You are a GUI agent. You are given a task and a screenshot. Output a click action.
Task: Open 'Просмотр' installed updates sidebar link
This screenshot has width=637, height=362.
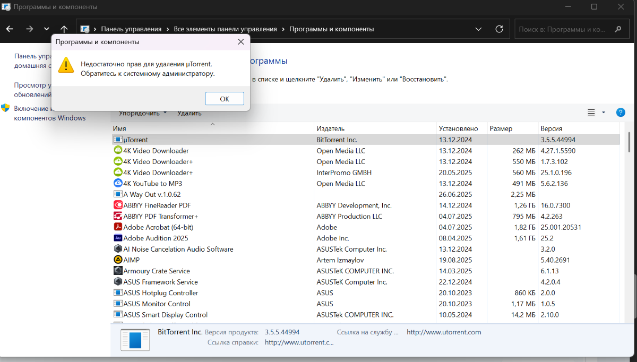[x=32, y=90]
